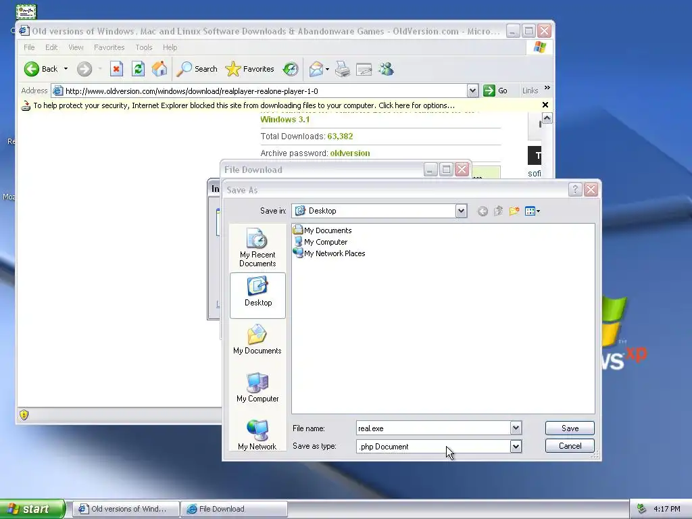This screenshot has height=519, width=692.
Task: Go to the Home page icon
Action: tap(159, 69)
